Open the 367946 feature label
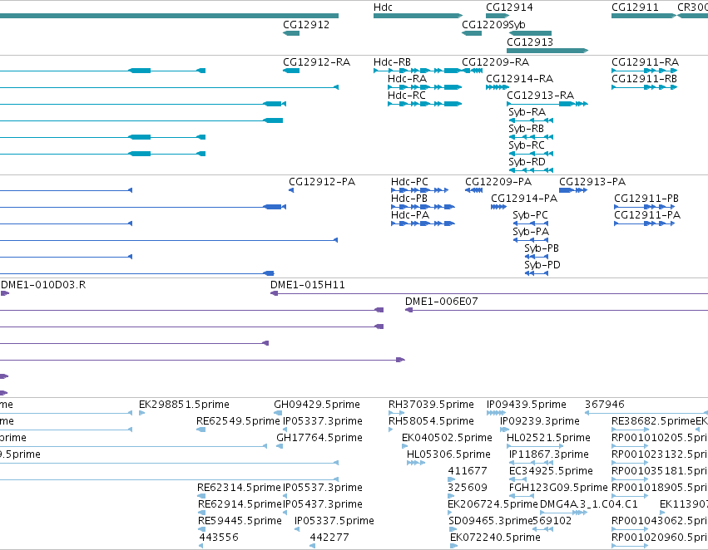This screenshot has height=550, width=708. [605, 405]
